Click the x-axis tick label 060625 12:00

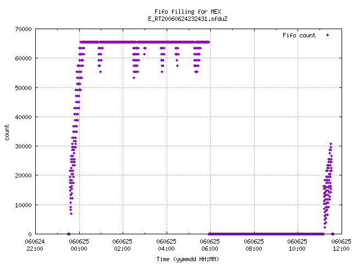pos(341,245)
